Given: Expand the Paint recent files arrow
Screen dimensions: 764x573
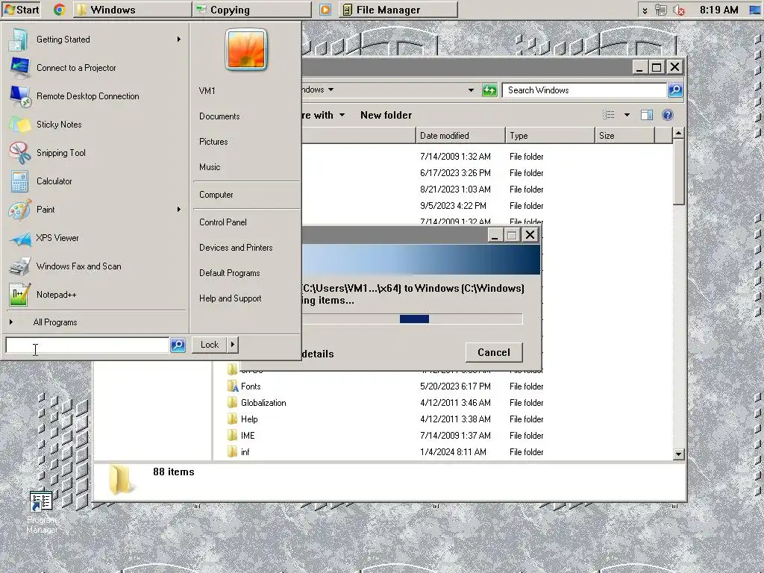Looking at the screenshot, I should point(179,210).
